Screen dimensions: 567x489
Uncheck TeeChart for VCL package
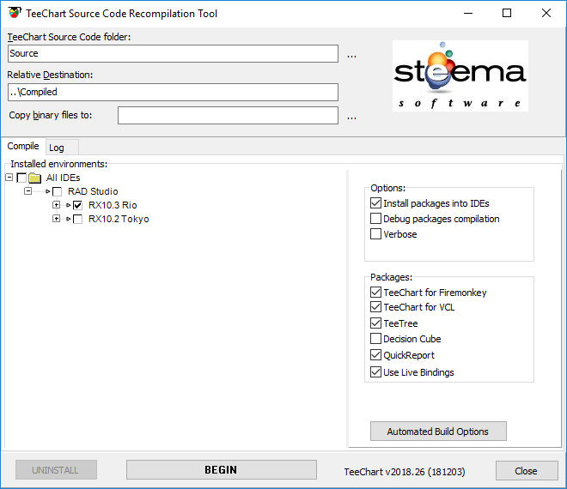pyautogui.click(x=375, y=307)
